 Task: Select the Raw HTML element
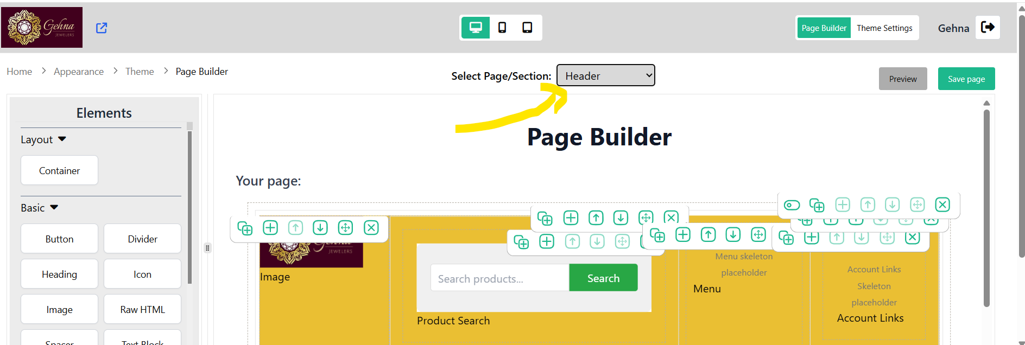142,309
